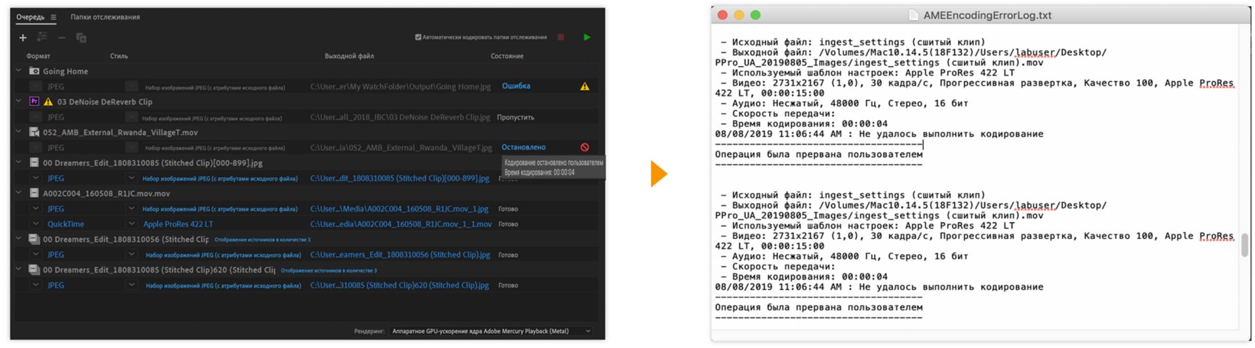Collapse the A002C004_160508_R1JC.mov.mov group

19,193
